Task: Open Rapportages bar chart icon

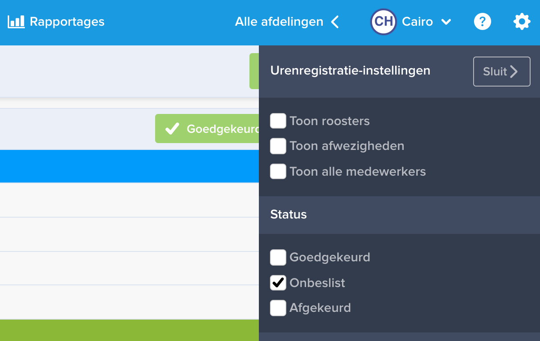Action: coord(16,21)
